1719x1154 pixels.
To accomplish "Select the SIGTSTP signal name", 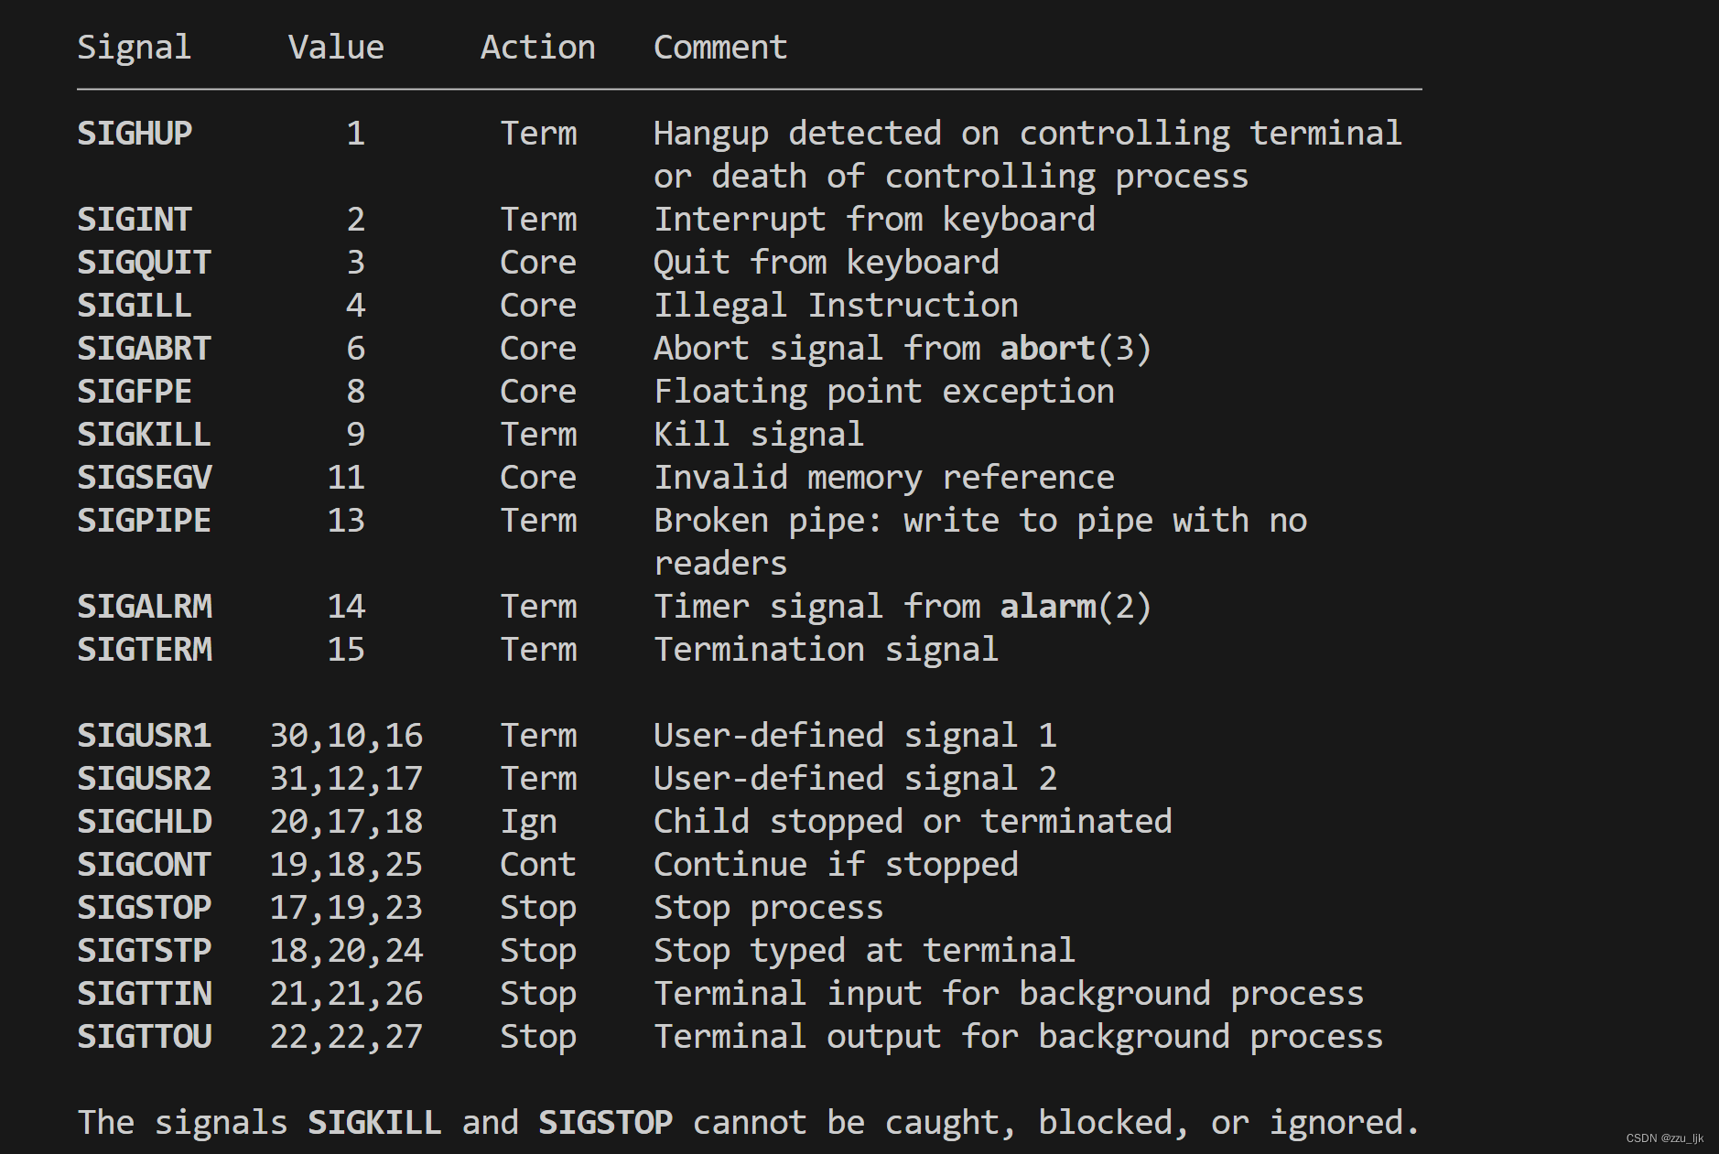I will [144, 951].
